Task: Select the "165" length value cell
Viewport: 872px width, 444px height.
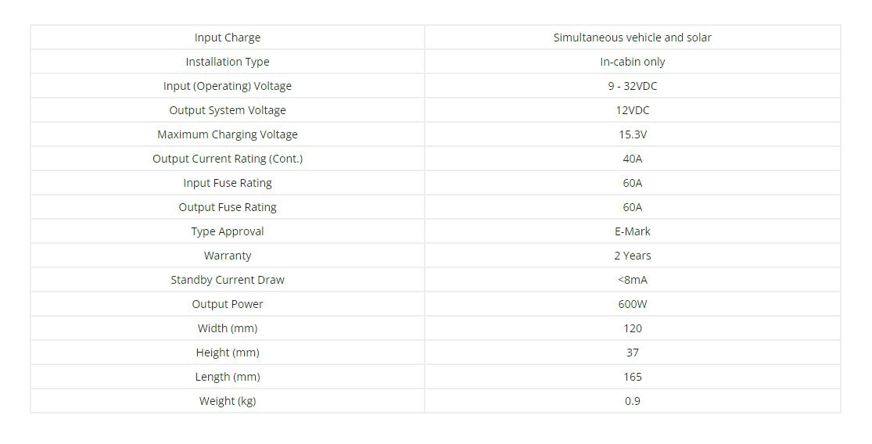Action: tap(632, 377)
